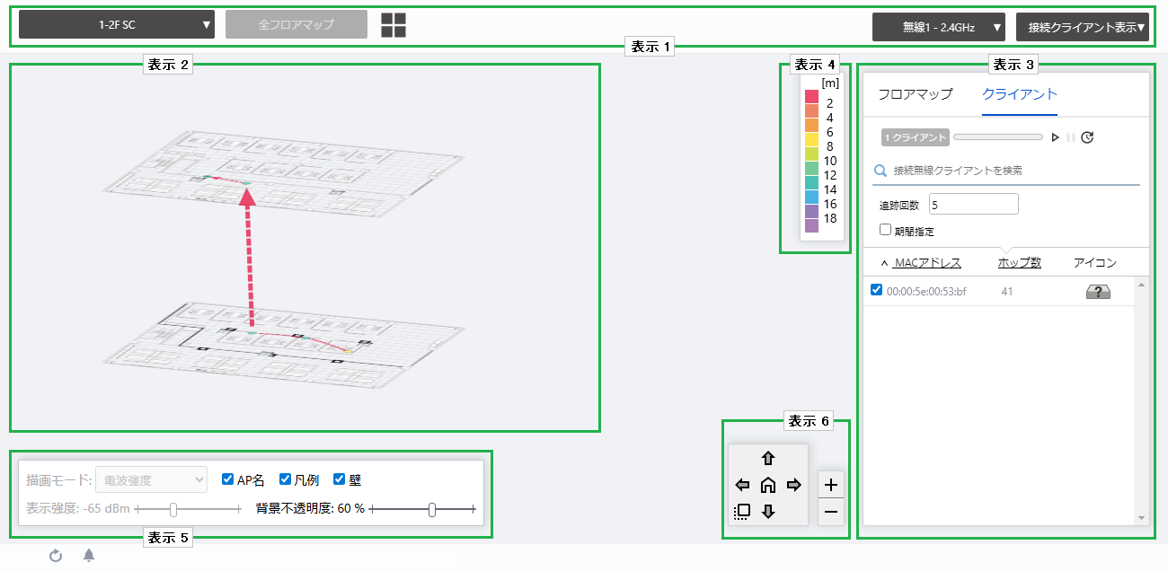Viewport: 1168px width, 571px height.
Task: Open the 1-2F SC floor dropdown
Action: [117, 25]
